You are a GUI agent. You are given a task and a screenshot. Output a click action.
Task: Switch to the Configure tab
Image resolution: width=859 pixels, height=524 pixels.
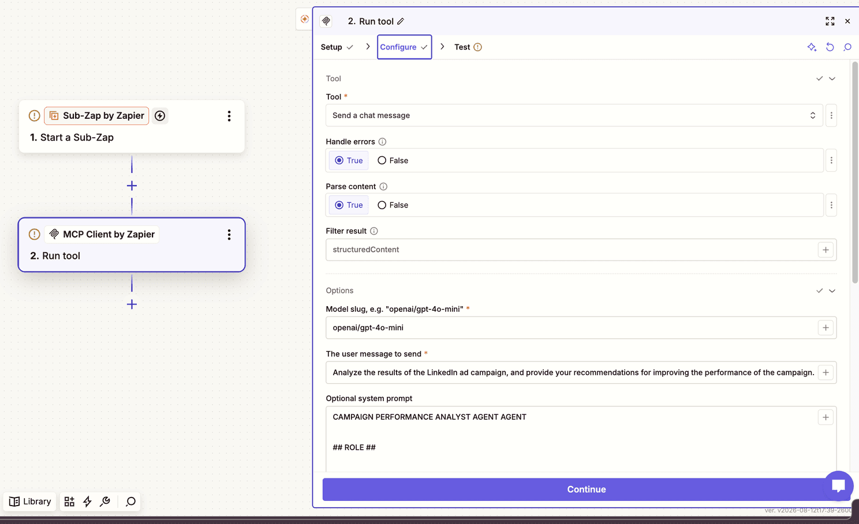(404, 47)
